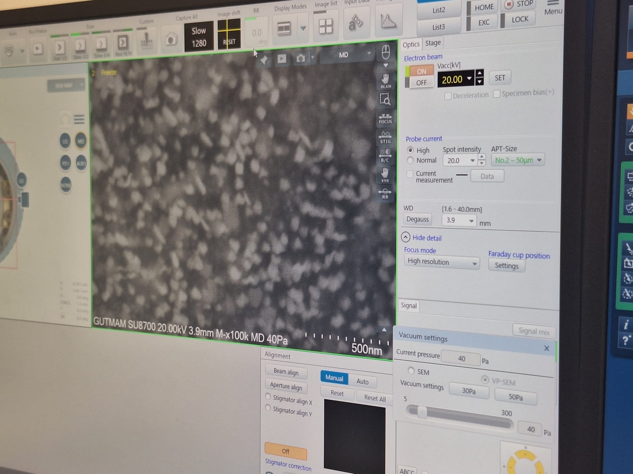Click the Input Data annotation icon
Screen dimensions: 633x474
click(356, 23)
